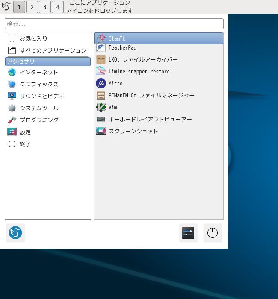
Task: Select お気に入り text label
Action: point(34,38)
